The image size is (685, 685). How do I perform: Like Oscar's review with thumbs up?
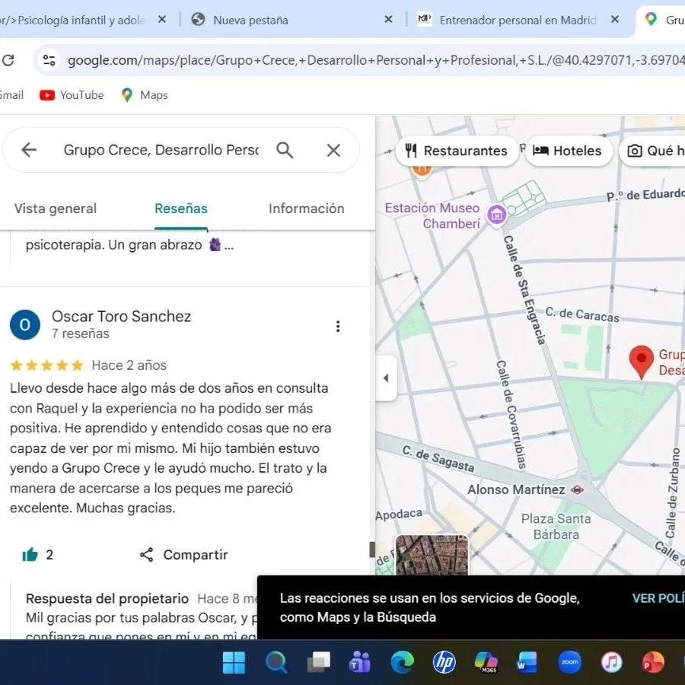pos(30,554)
